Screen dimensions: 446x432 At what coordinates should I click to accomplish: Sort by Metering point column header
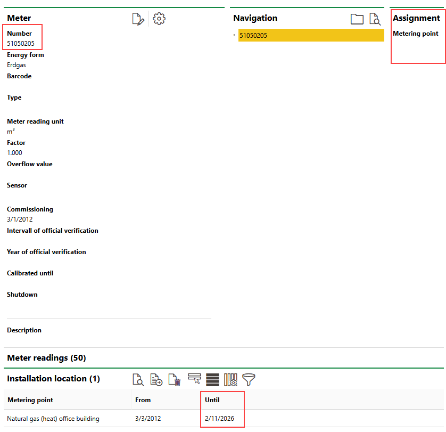30,400
